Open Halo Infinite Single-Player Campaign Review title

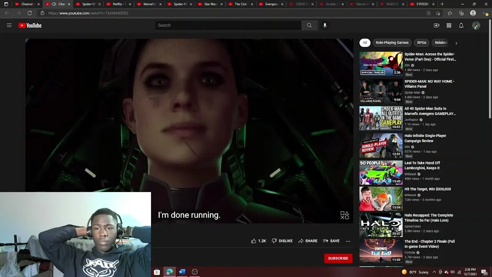click(425, 138)
